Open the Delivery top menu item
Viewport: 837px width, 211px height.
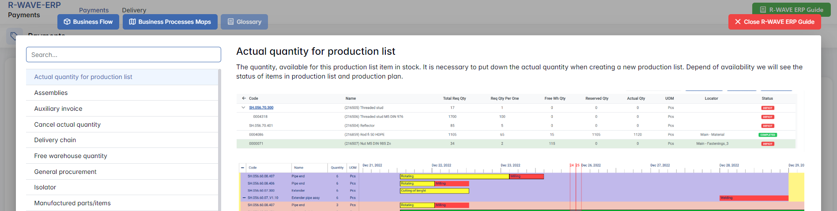coord(134,10)
